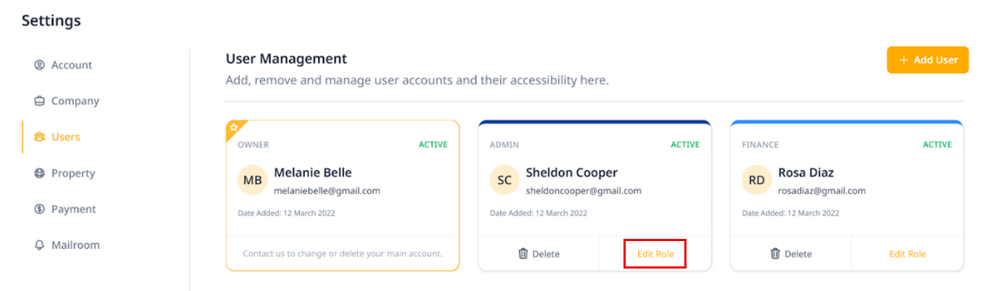Click the owner star badge on Melanie's card

pos(234,127)
